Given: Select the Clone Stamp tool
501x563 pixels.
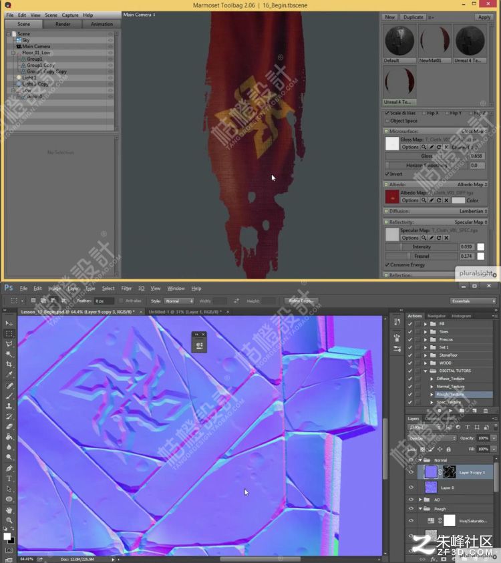Looking at the screenshot, I should point(9,406).
